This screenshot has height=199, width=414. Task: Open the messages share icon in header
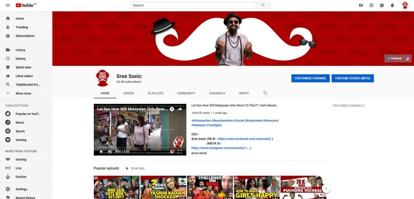[382, 5]
